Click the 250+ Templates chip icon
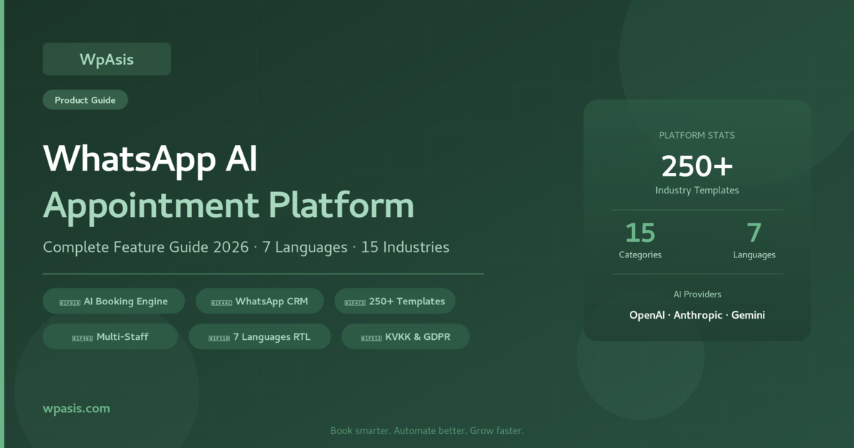Image resolution: width=854 pixels, height=448 pixels. pyautogui.click(x=355, y=302)
